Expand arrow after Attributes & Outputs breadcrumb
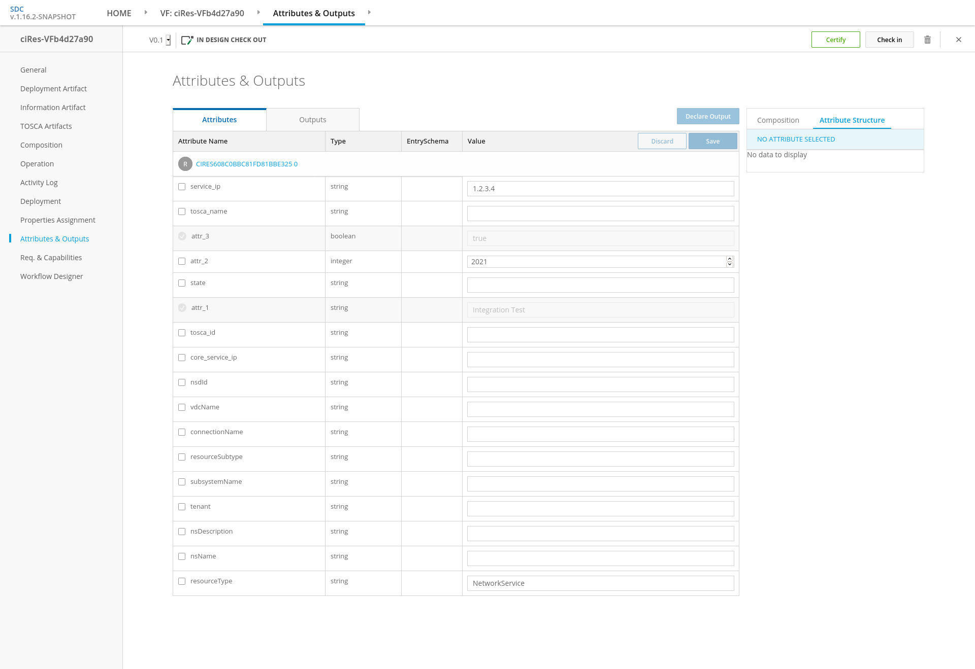Screen dimensions: 975x669 coord(369,12)
